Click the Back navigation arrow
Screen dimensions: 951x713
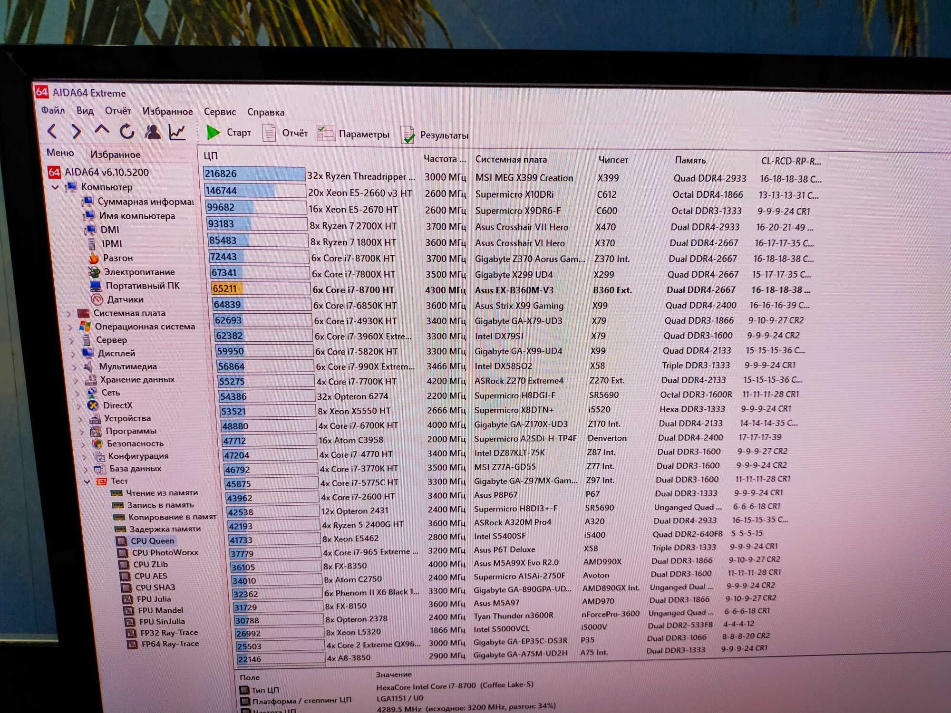point(52,131)
